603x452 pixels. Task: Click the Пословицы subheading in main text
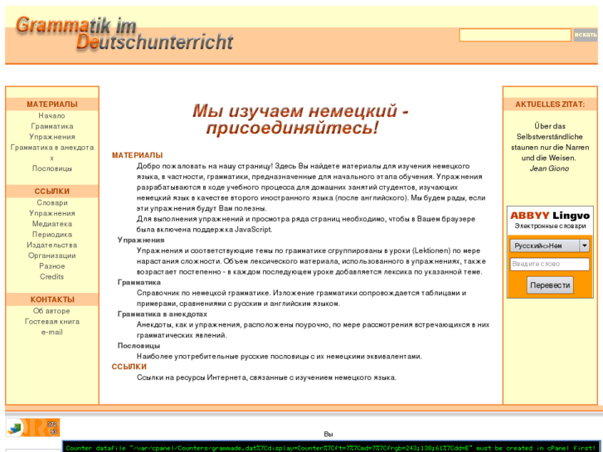(139, 346)
